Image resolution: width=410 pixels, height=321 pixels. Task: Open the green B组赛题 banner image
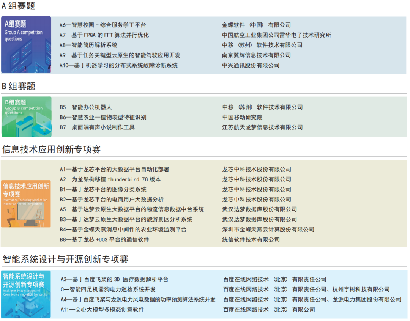(x=27, y=117)
